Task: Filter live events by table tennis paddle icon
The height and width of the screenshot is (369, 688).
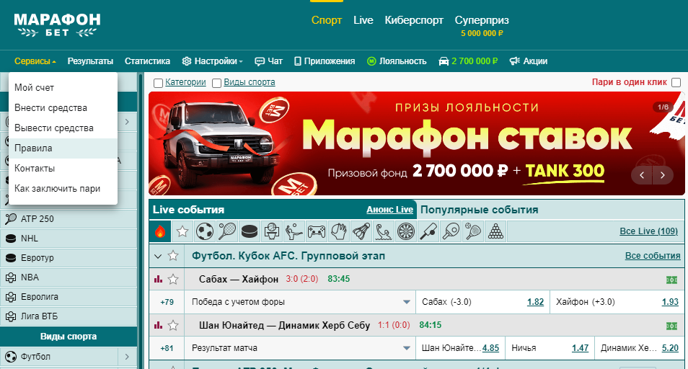Action: pyautogui.click(x=451, y=231)
